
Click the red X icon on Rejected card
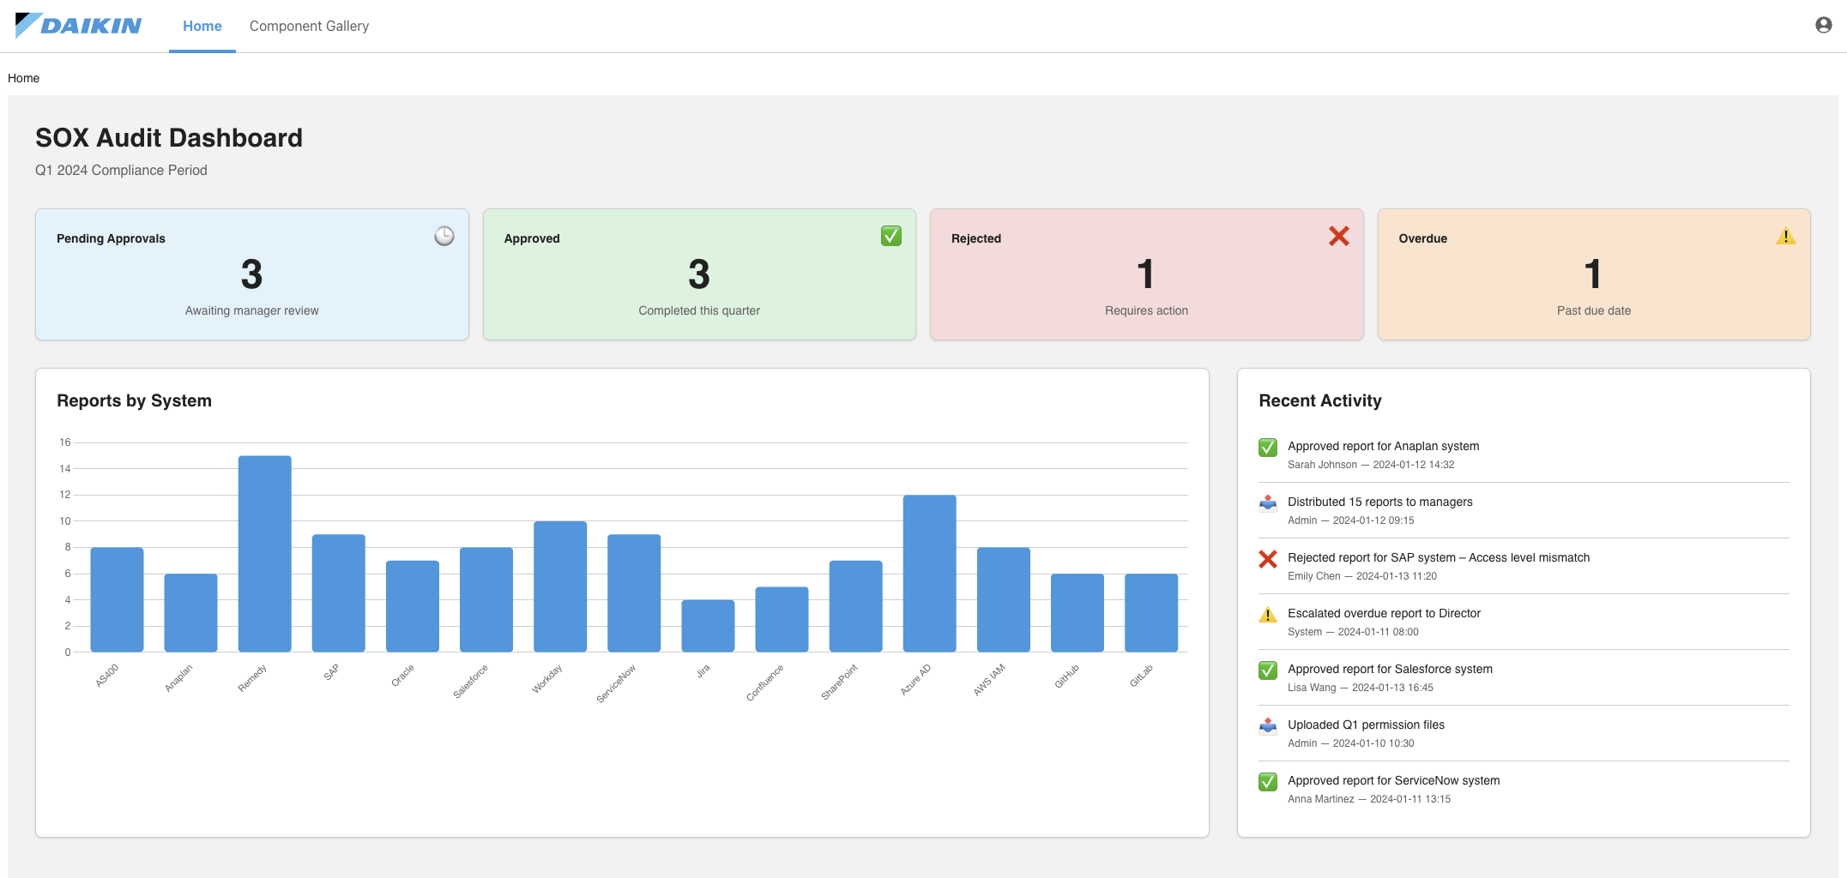[x=1339, y=236]
